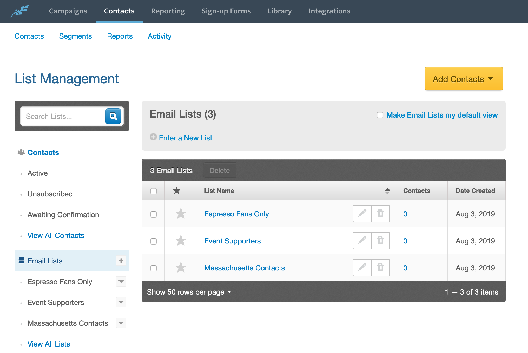The height and width of the screenshot is (353, 528).
Task: Switch to the Activity tab
Action: (159, 36)
